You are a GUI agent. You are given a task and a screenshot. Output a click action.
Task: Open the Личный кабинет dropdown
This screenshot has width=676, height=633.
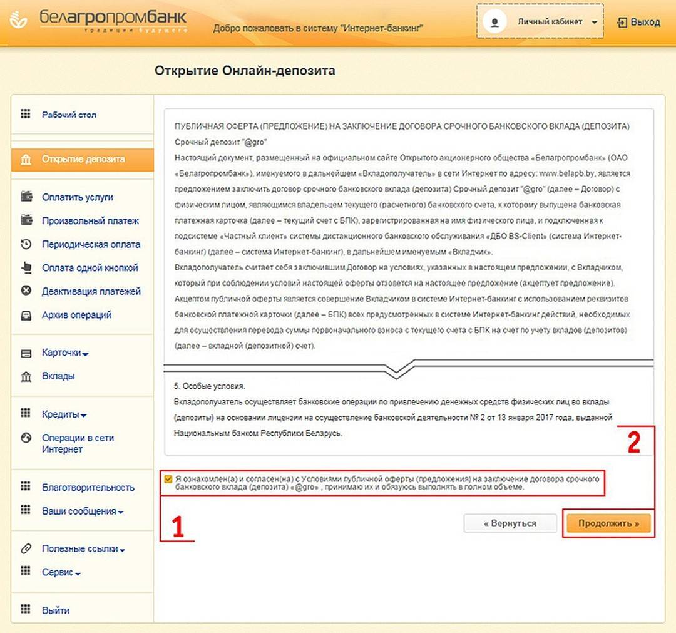tap(540, 22)
